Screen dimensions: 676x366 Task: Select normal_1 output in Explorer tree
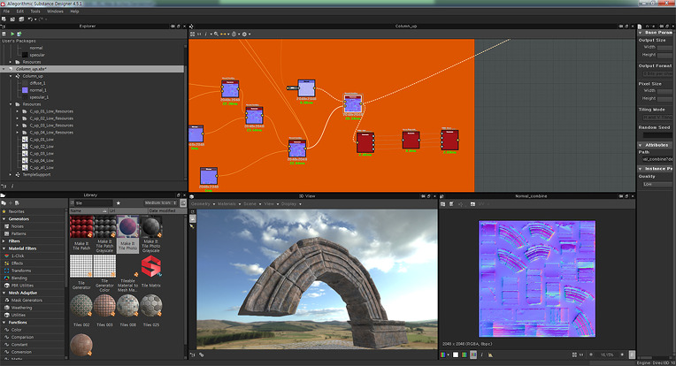(38, 90)
